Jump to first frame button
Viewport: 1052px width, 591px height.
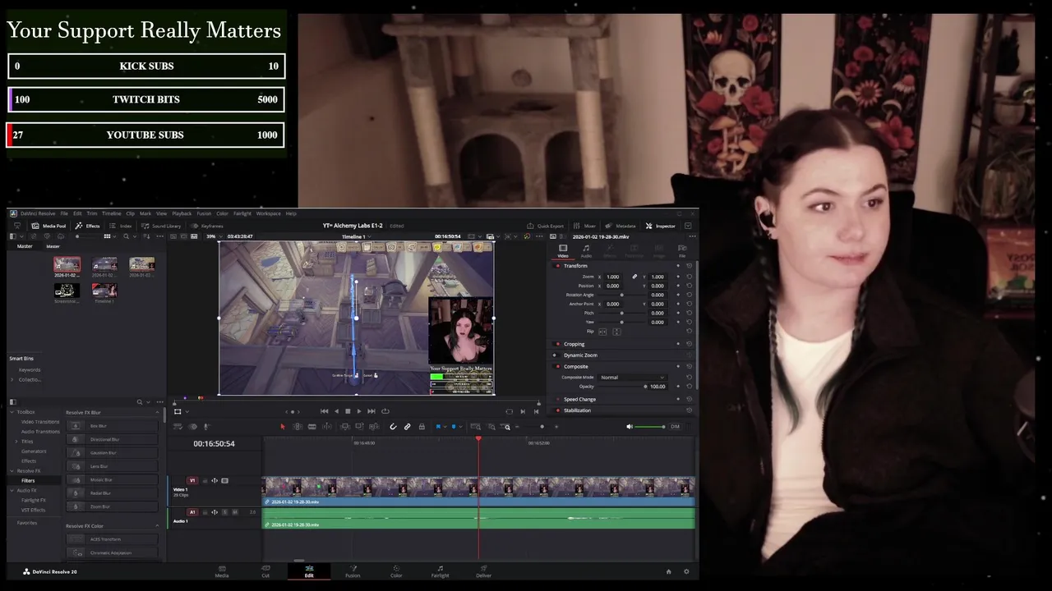pos(324,411)
